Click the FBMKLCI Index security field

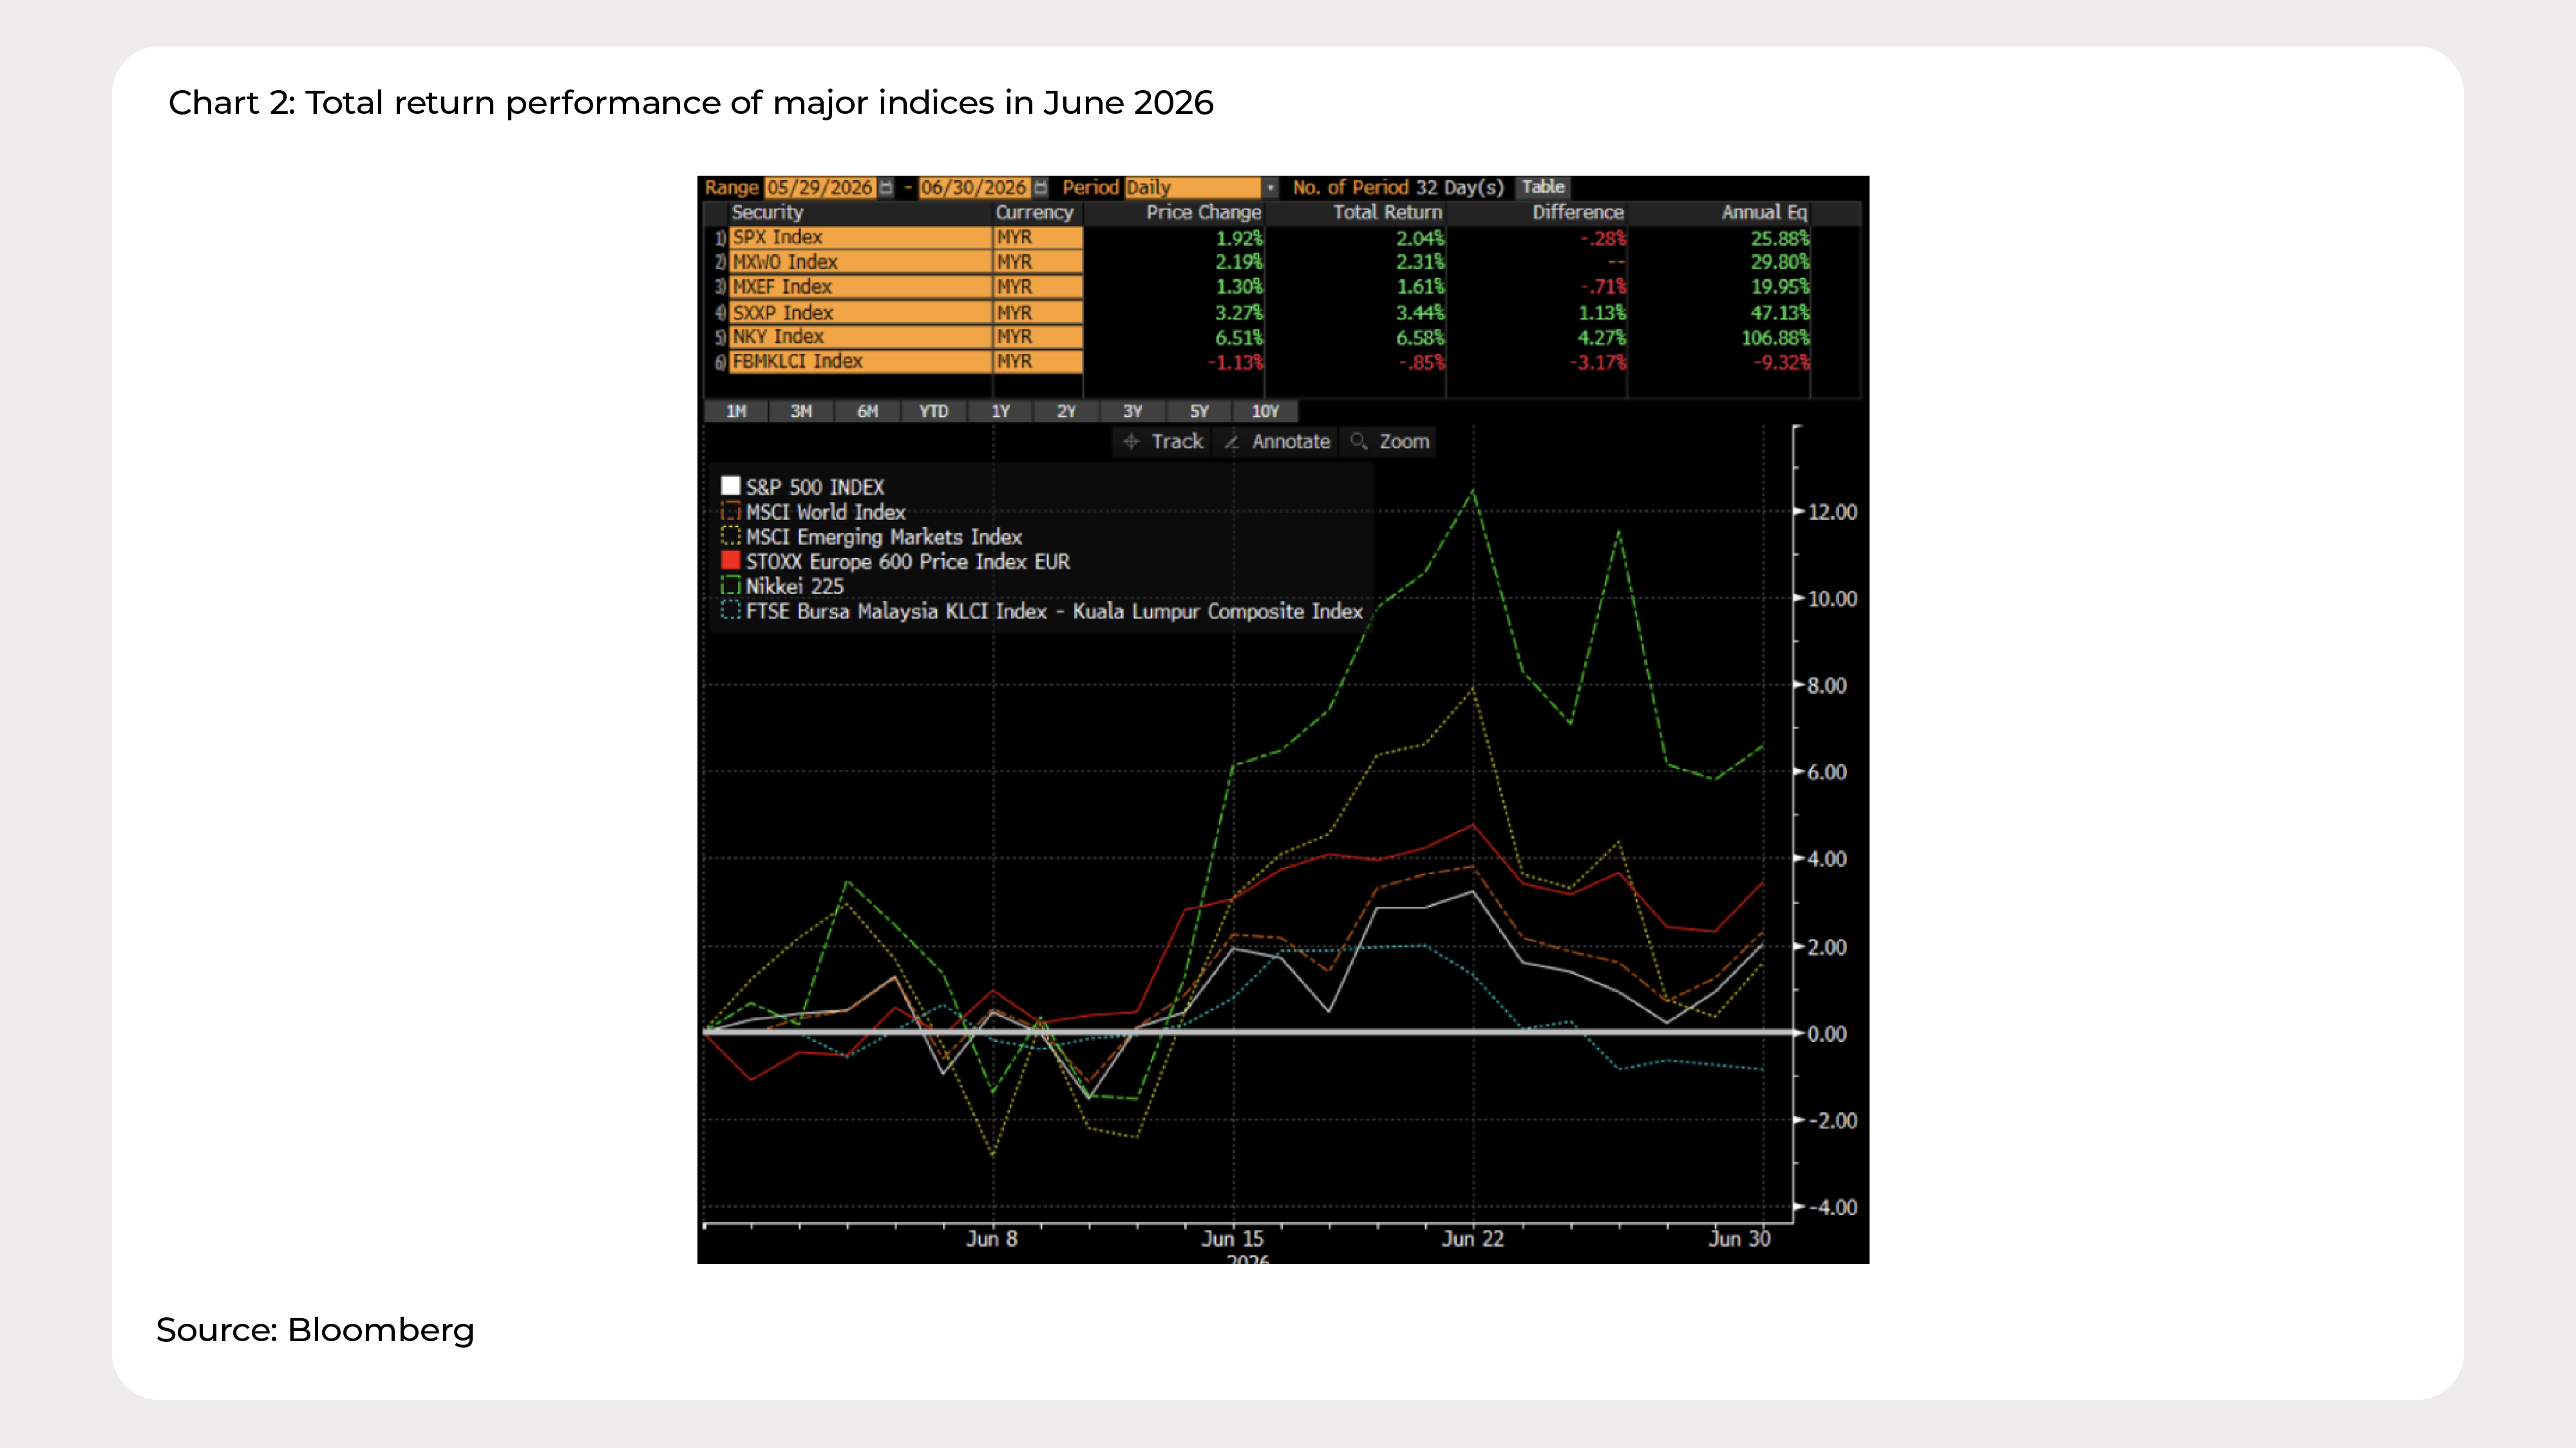click(x=860, y=362)
